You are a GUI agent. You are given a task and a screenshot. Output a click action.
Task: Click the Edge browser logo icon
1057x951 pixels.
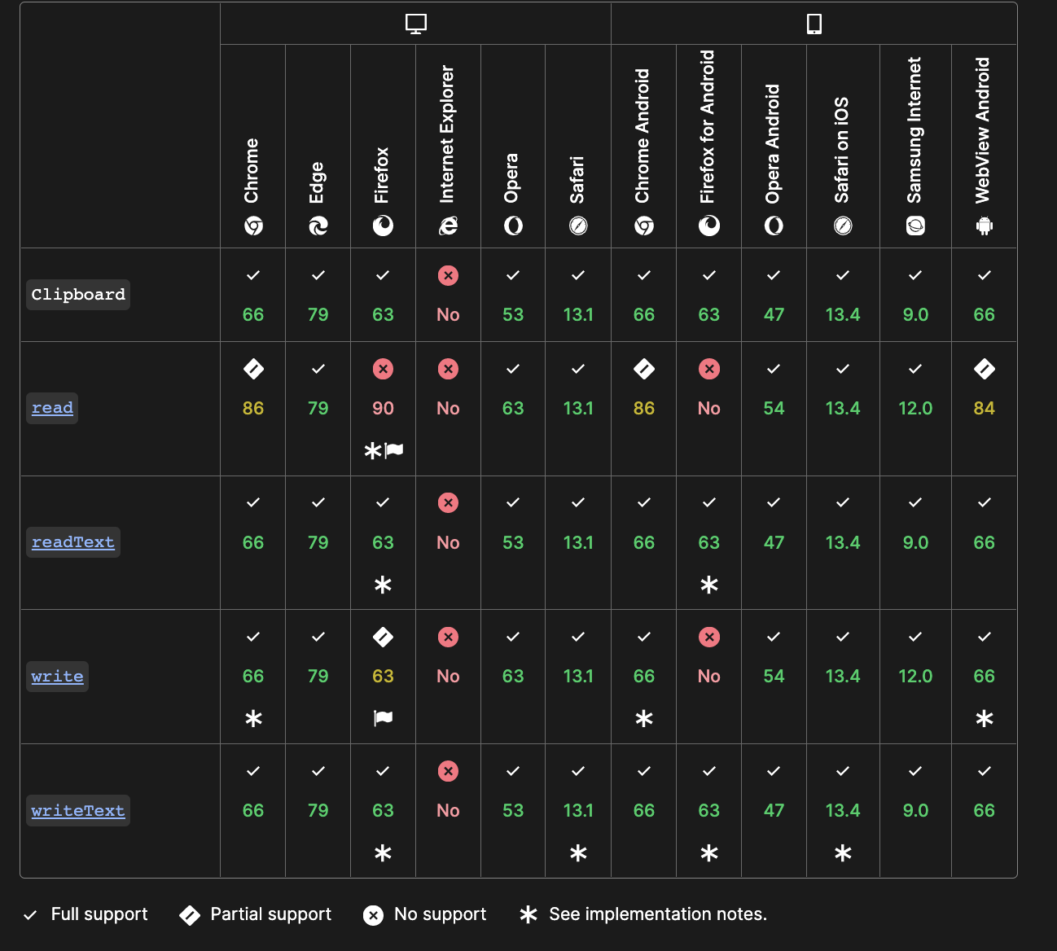pyautogui.click(x=318, y=226)
